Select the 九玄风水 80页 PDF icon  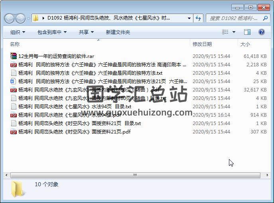(x=14, y=90)
